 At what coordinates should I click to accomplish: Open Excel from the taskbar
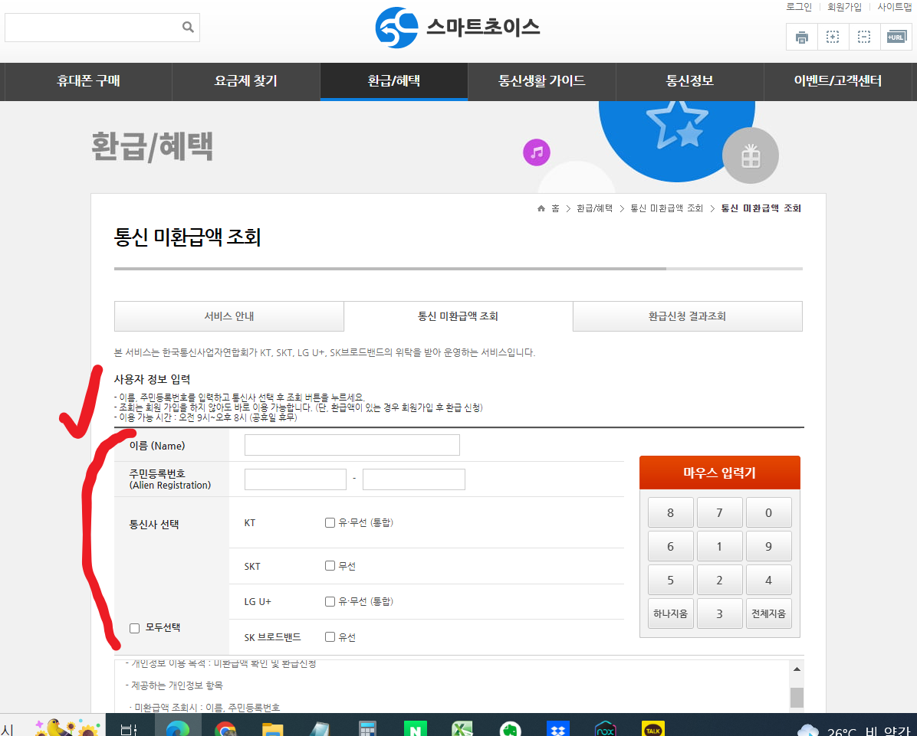click(462, 728)
